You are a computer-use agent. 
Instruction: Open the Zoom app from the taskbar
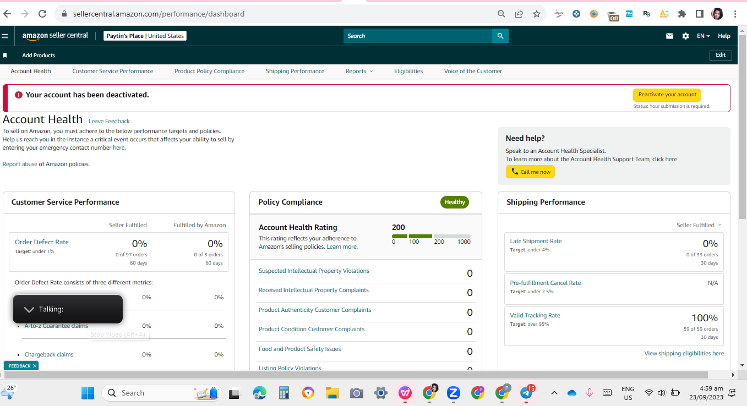click(x=454, y=393)
